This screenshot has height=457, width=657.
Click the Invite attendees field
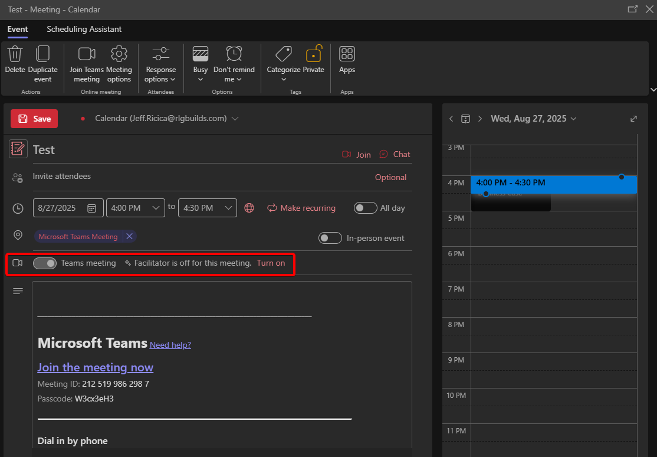pyautogui.click(x=201, y=177)
